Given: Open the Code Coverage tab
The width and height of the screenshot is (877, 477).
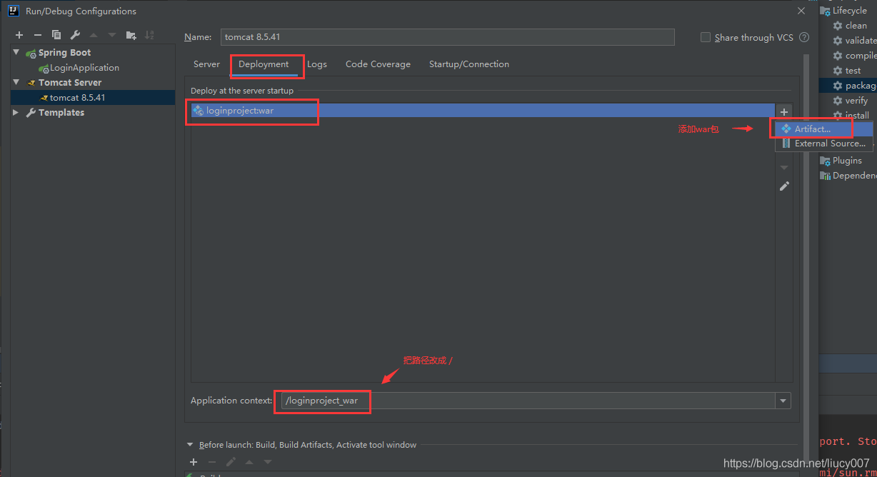Looking at the screenshot, I should click(378, 64).
